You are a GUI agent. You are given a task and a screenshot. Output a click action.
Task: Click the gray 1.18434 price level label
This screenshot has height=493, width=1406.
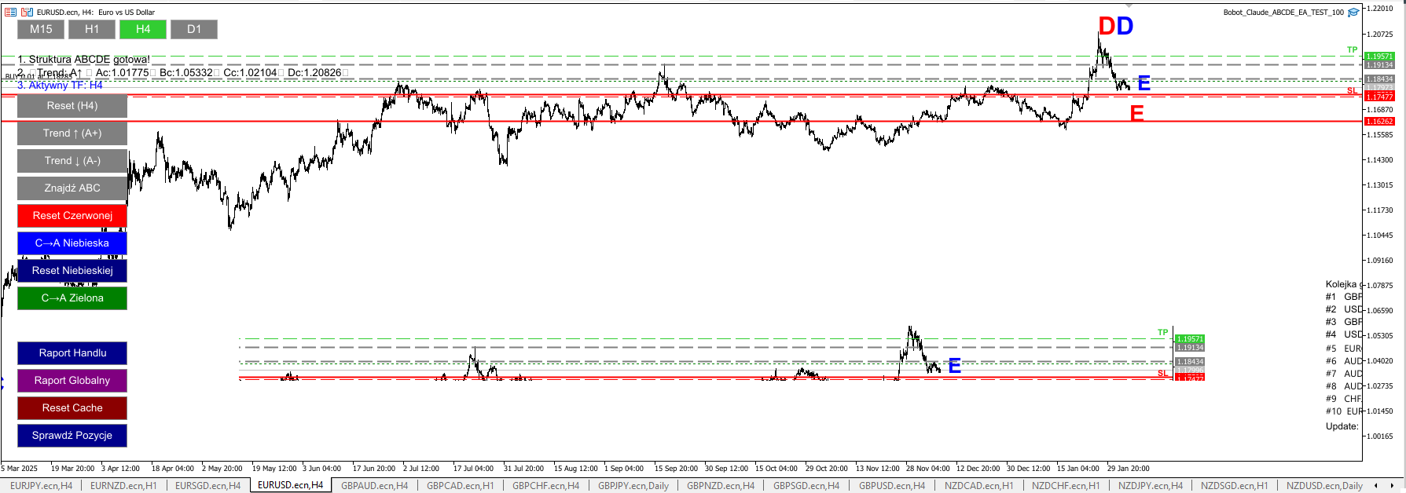pyautogui.click(x=1379, y=79)
